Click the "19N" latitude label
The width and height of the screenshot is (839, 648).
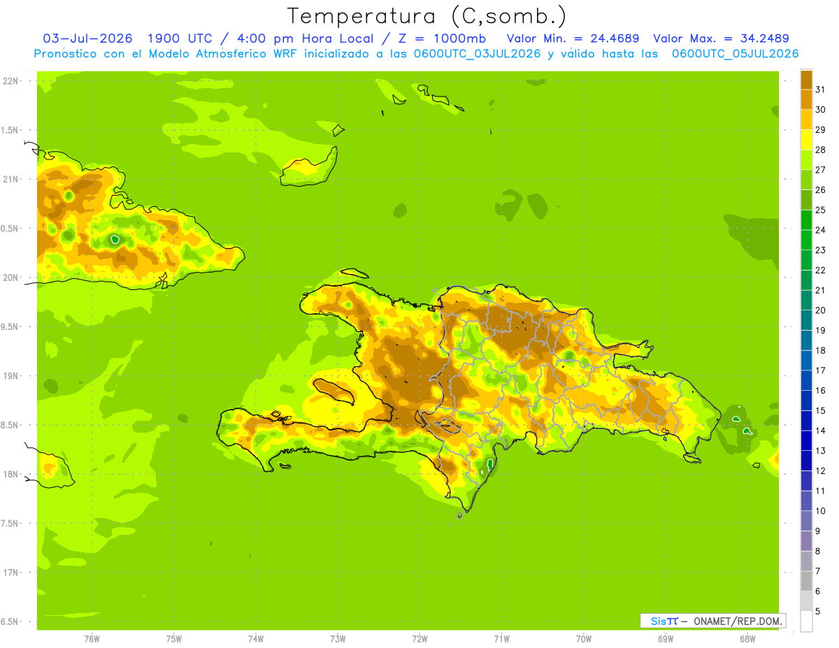coord(10,376)
